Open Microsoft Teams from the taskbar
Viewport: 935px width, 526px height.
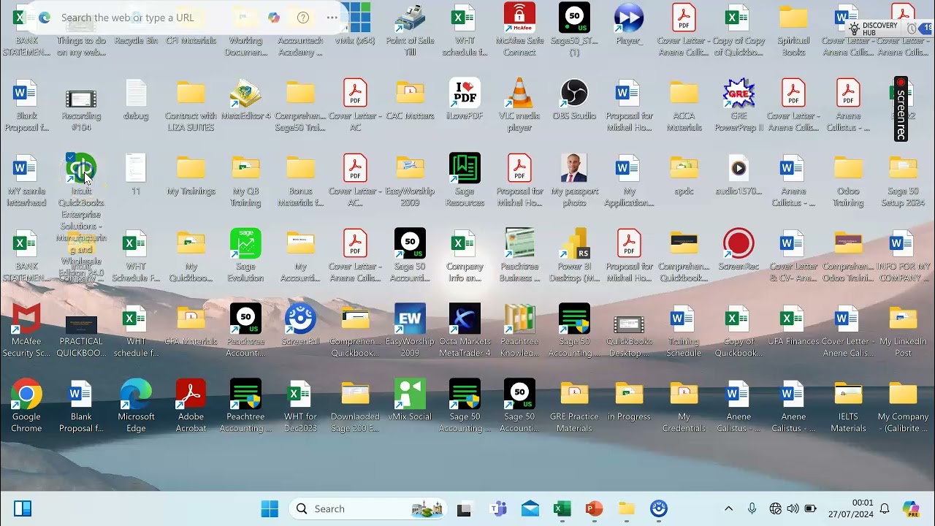point(499,508)
